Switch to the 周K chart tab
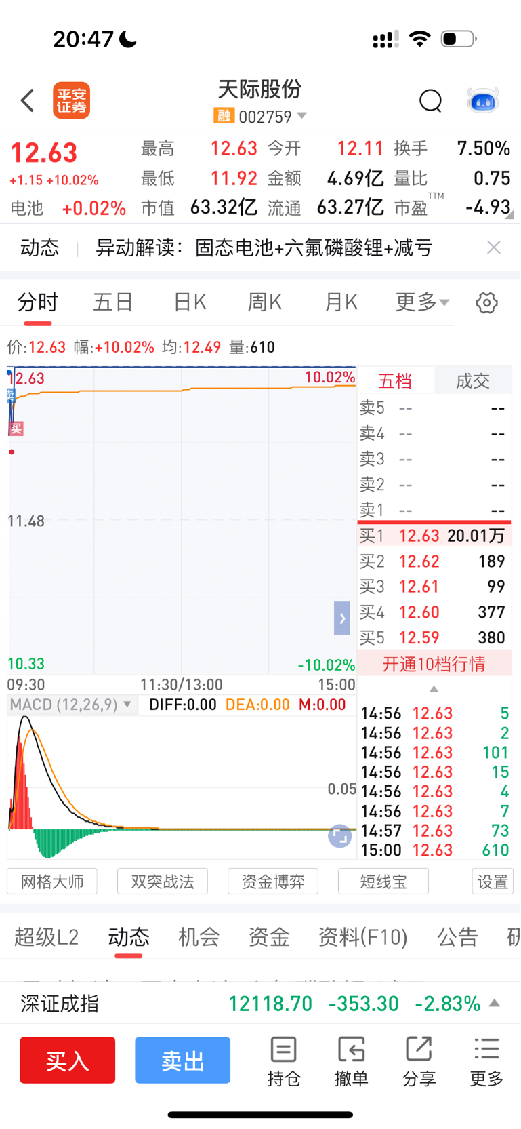 pos(265,302)
